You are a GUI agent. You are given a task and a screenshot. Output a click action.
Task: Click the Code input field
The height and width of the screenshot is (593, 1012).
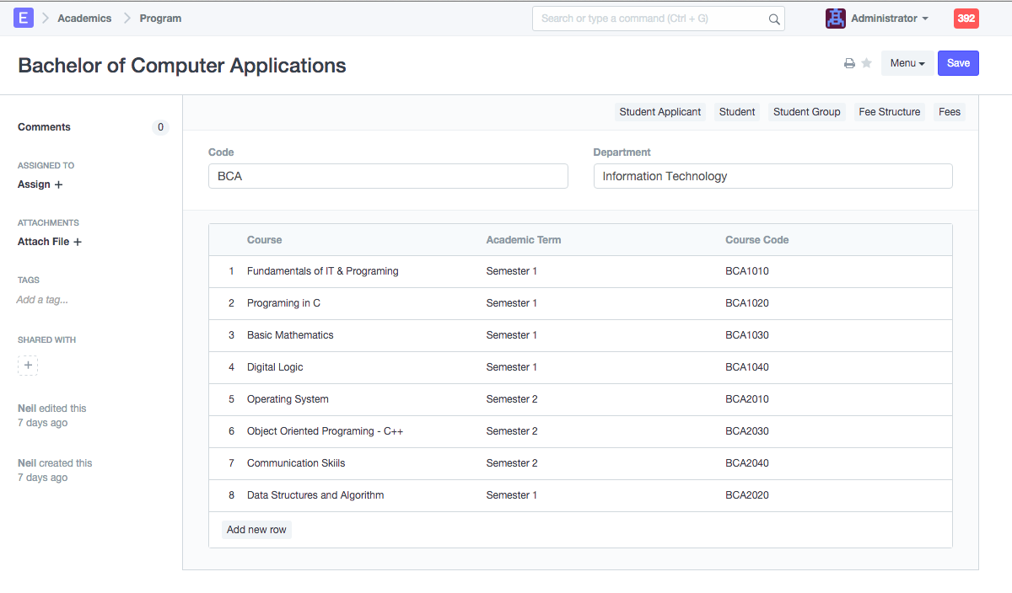click(x=388, y=176)
